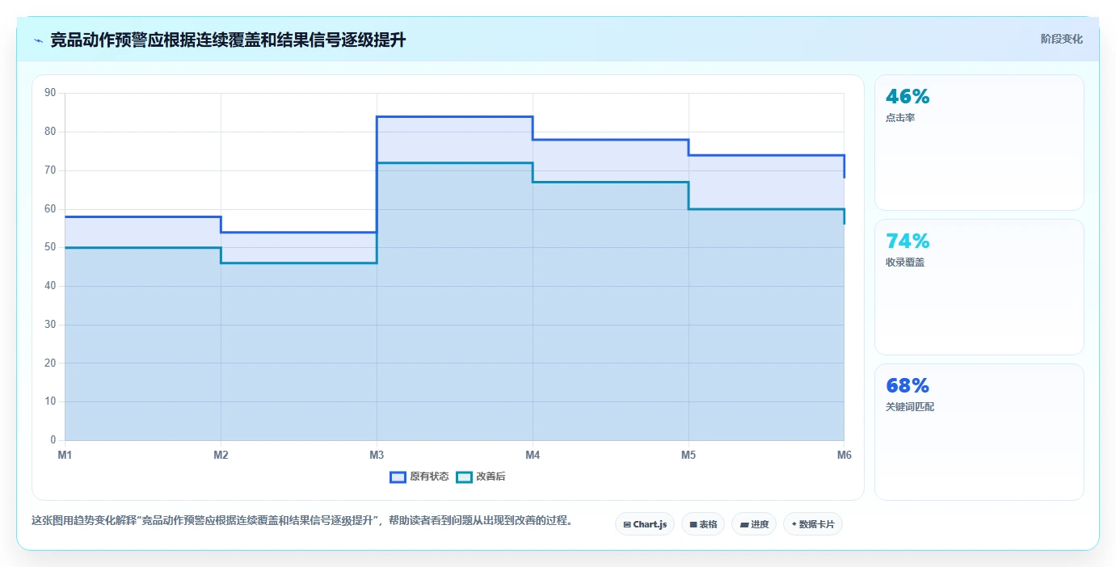Click the lightning icon beside the title

coord(39,40)
